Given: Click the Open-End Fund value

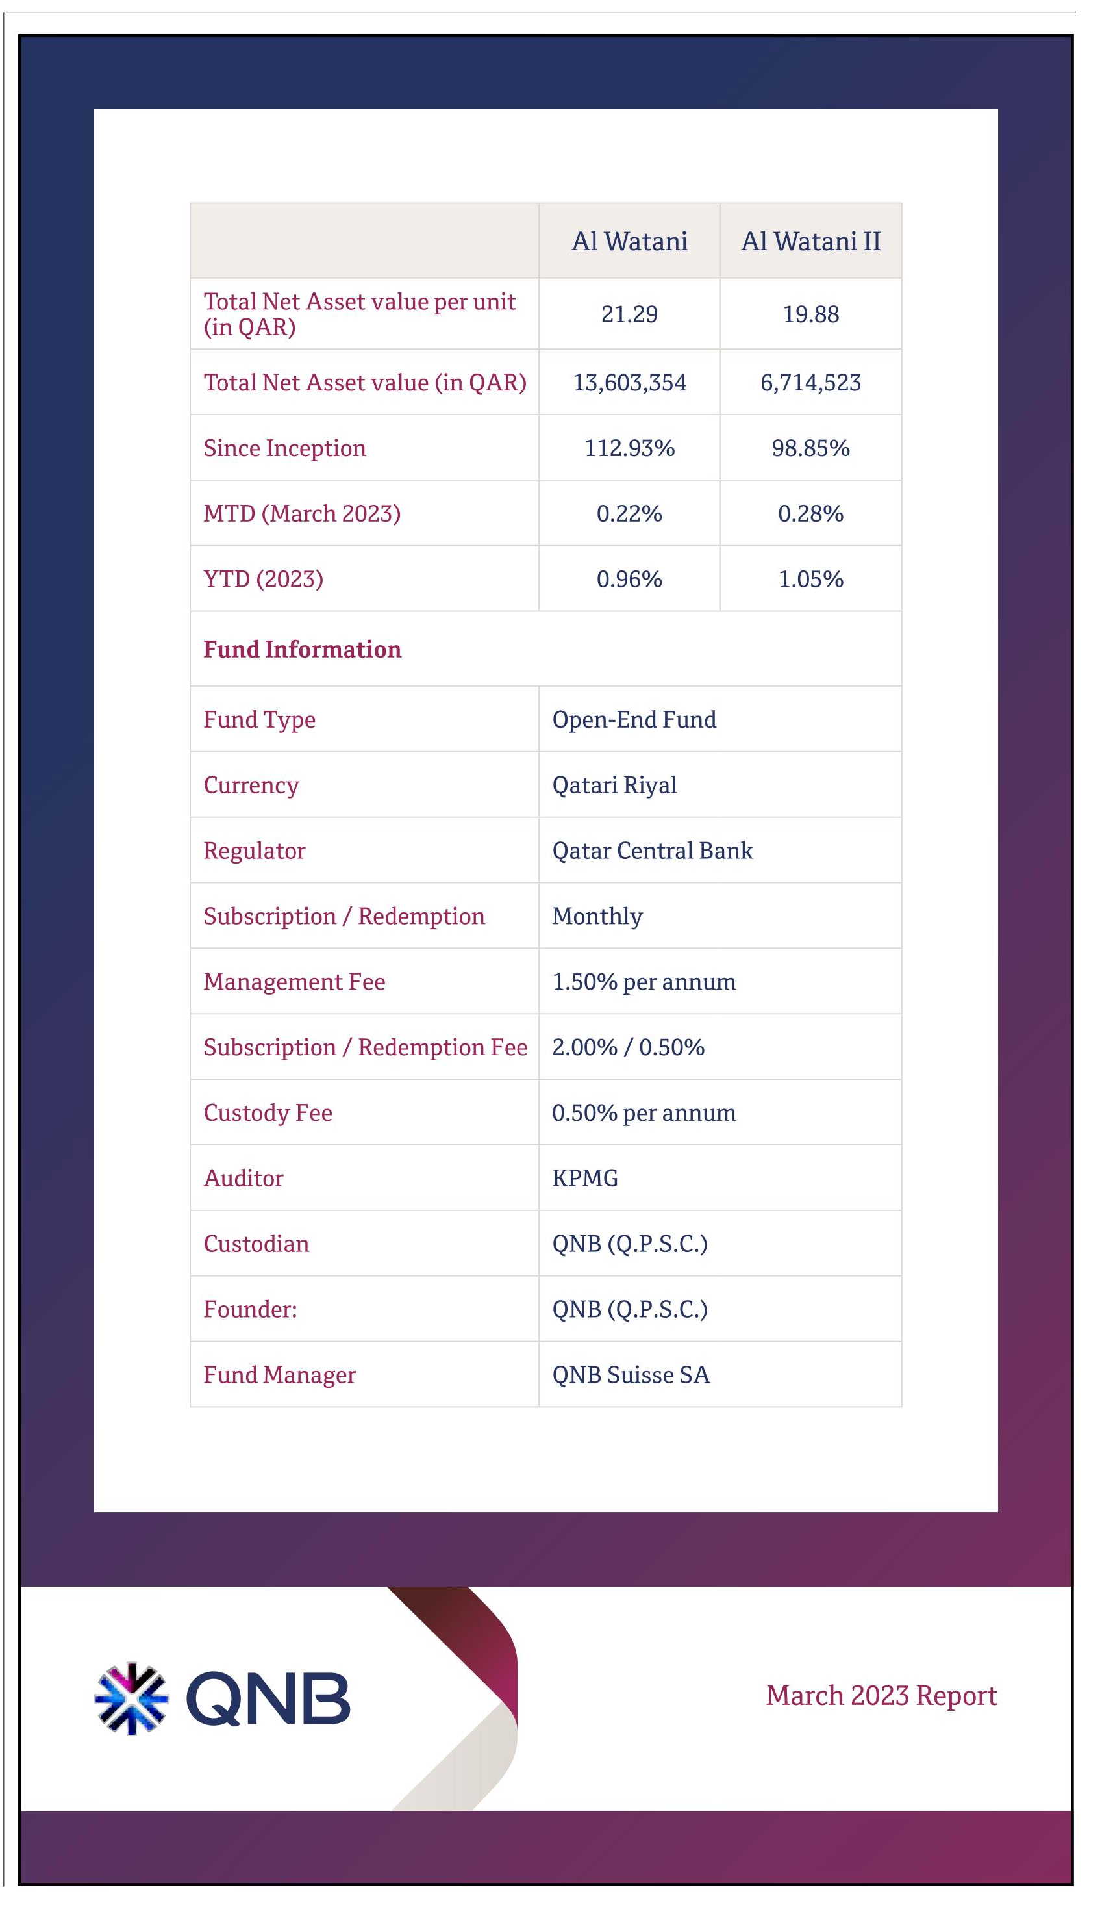Looking at the screenshot, I should [634, 720].
